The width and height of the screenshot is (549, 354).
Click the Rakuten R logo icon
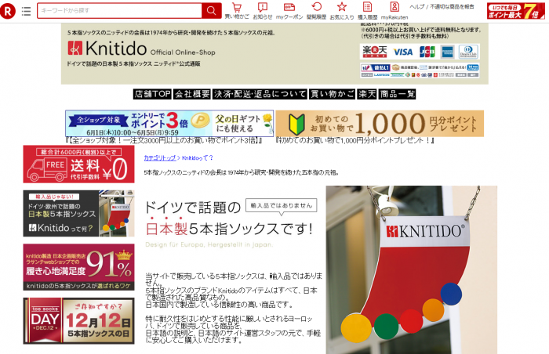(x=8, y=11)
